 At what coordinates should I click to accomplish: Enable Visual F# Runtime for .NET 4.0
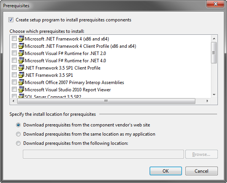tap(14, 60)
